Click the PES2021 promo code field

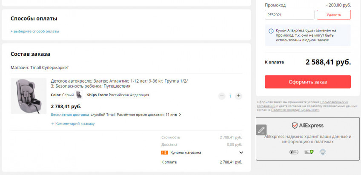pos(289,15)
